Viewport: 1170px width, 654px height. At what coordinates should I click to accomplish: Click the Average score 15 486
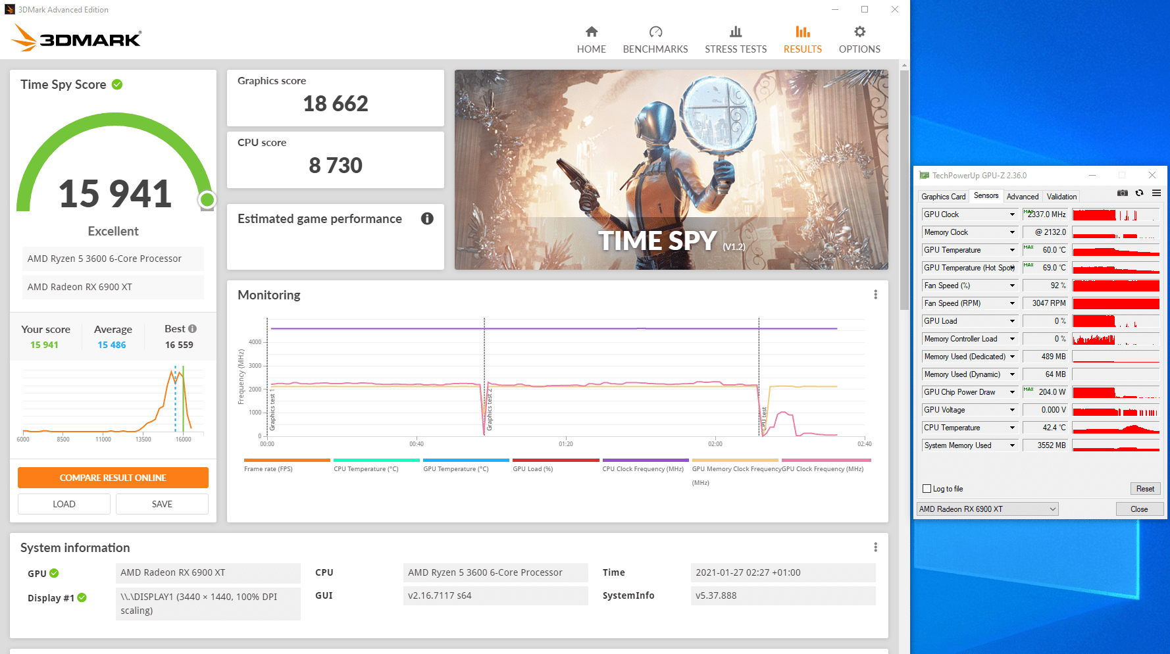112,345
